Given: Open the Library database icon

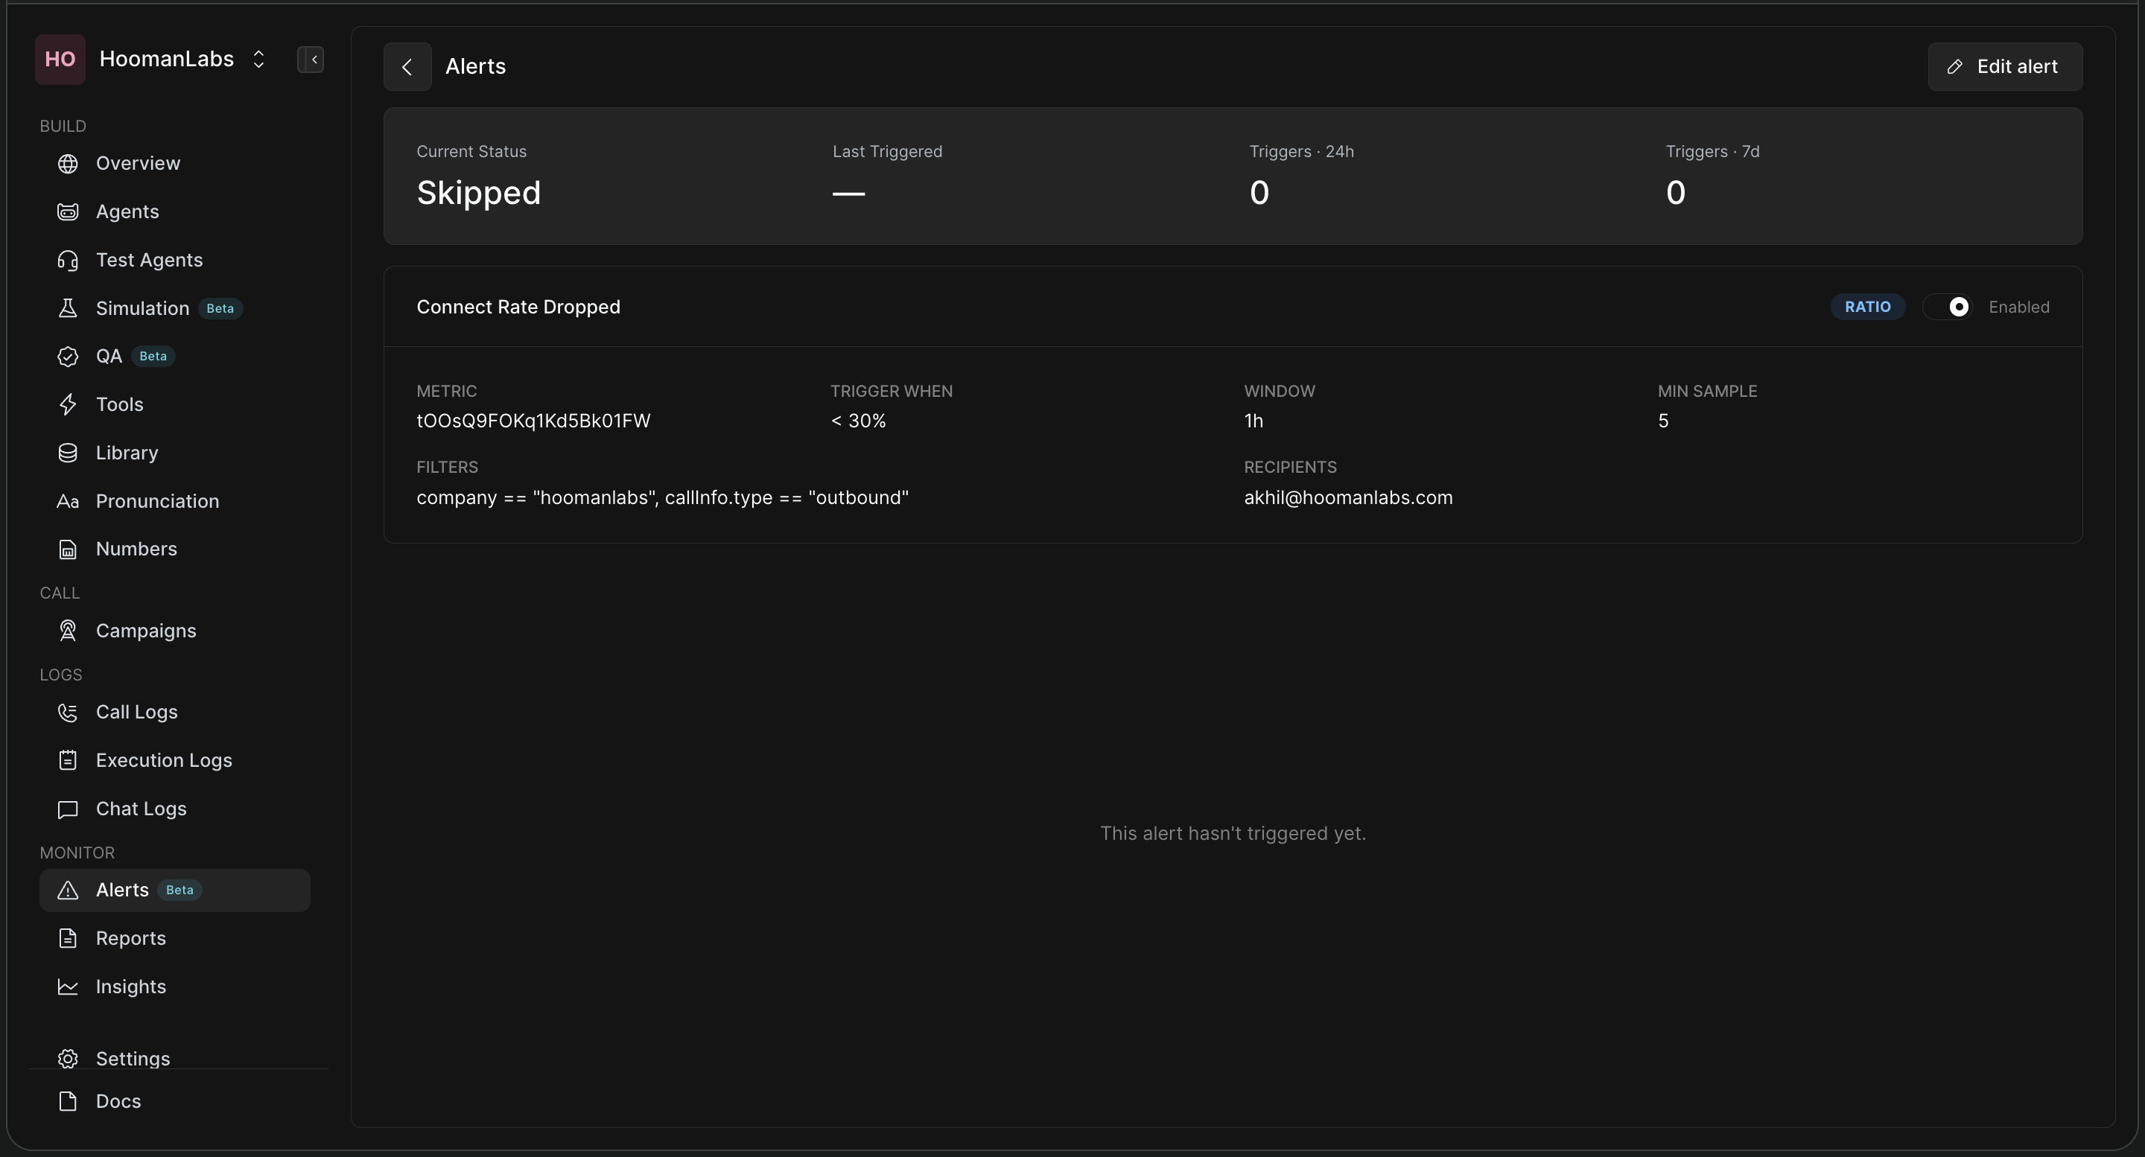Looking at the screenshot, I should pyautogui.click(x=68, y=453).
